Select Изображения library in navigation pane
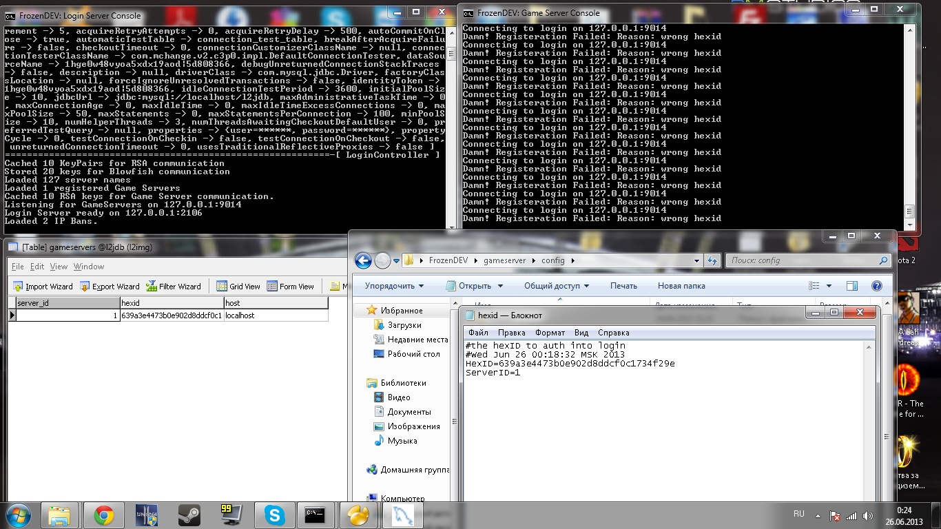The image size is (941, 529). pos(413,426)
